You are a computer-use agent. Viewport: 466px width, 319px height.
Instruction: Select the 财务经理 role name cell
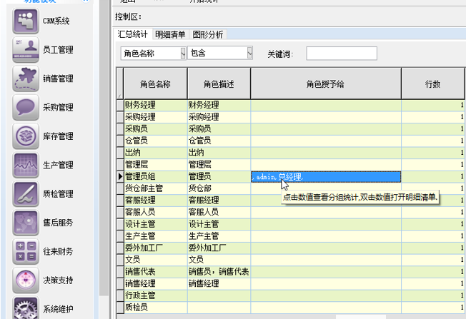tap(156, 105)
